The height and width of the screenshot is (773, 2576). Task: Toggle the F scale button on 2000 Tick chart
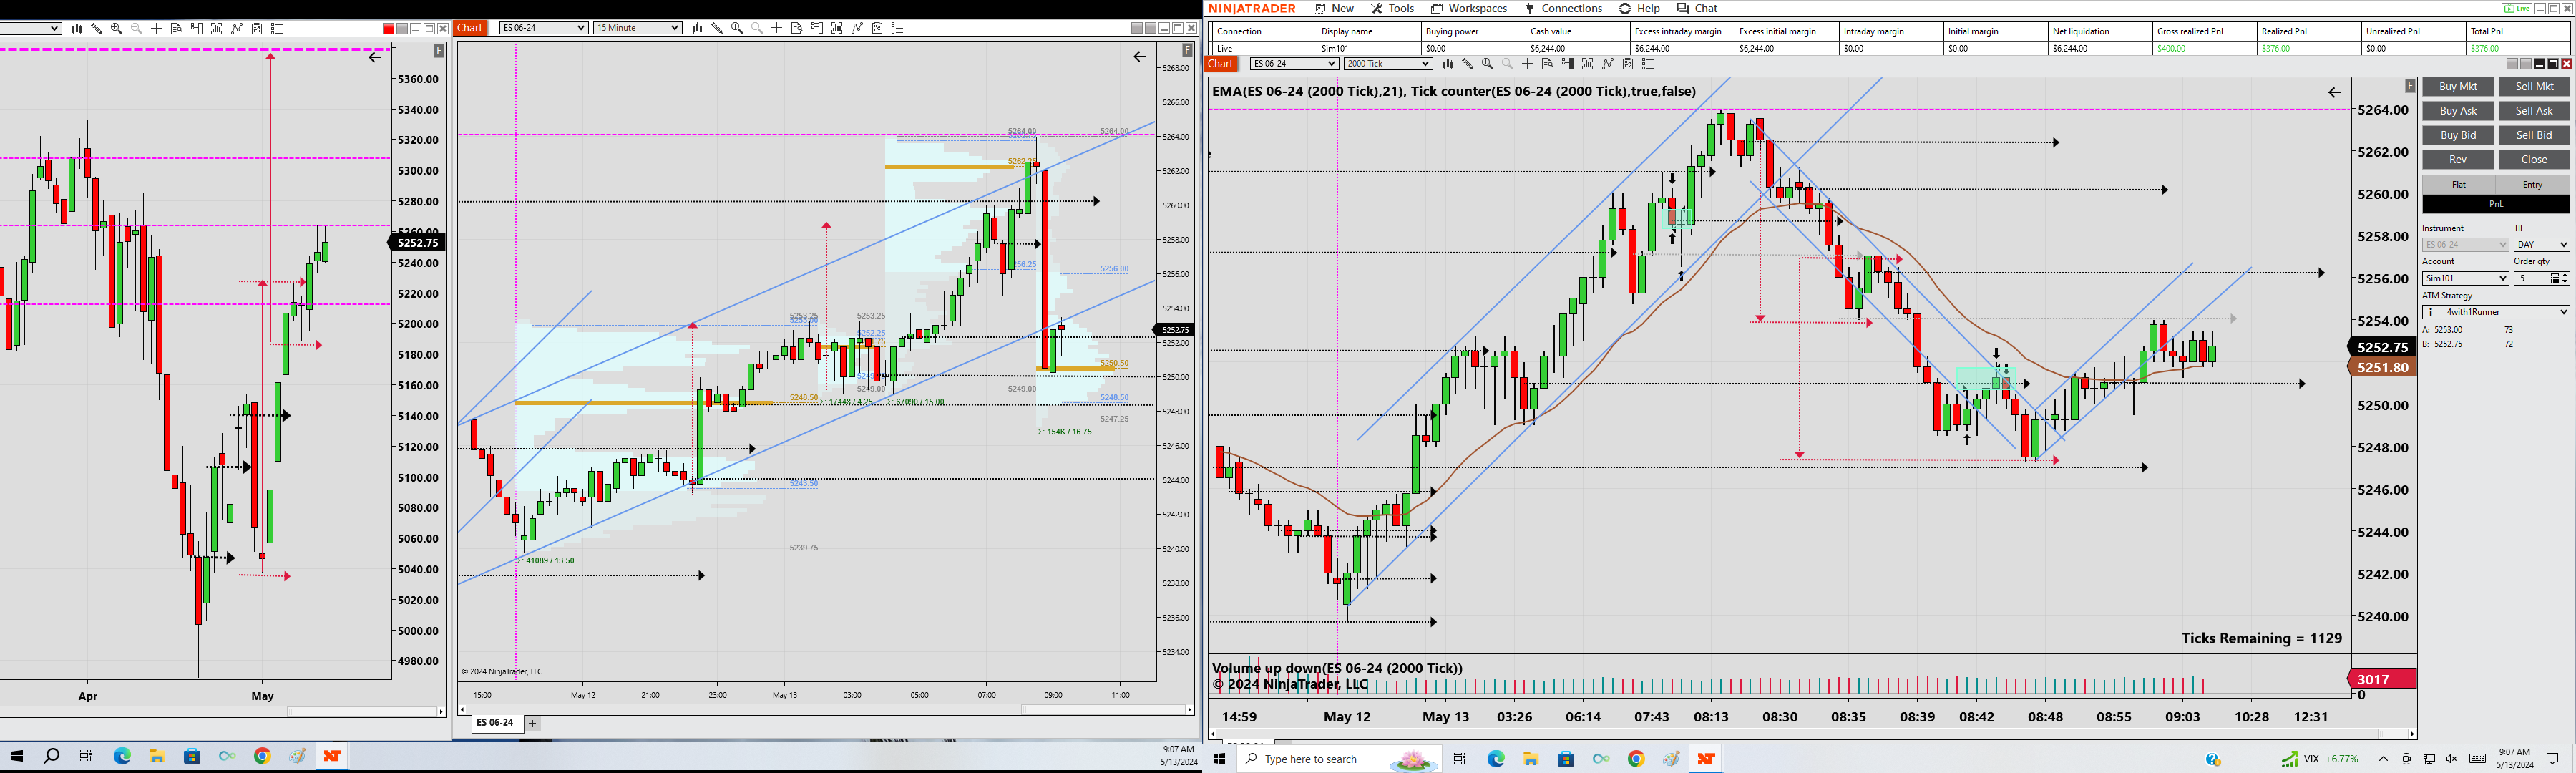click(2410, 86)
